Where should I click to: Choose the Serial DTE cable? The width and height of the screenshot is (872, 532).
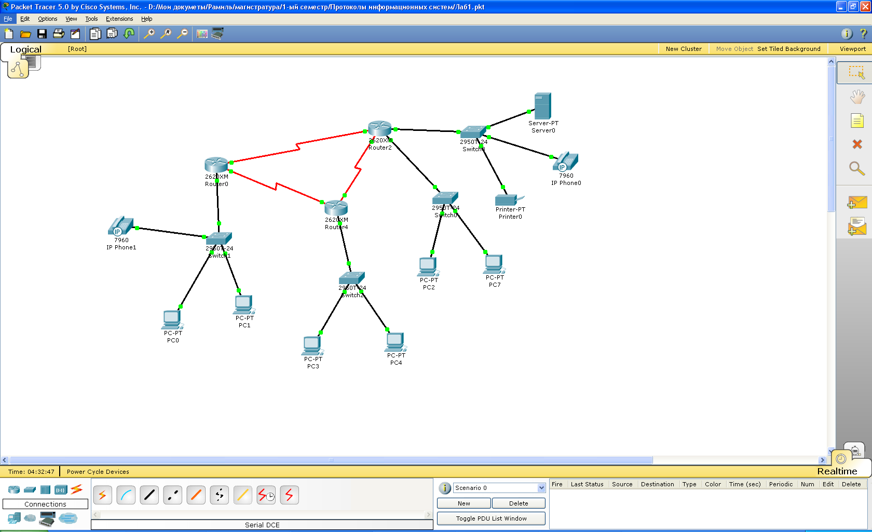coord(290,495)
